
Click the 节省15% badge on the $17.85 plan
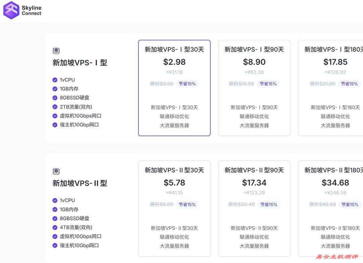(x=349, y=84)
